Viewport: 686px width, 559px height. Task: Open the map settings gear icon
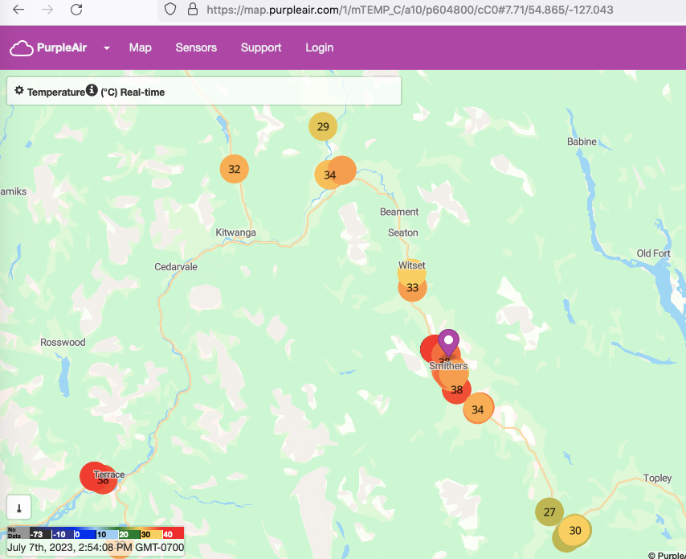point(19,91)
